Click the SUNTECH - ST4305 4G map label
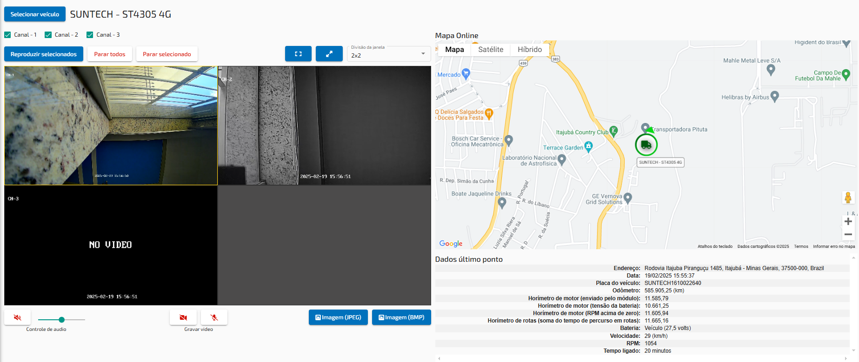 (x=660, y=162)
